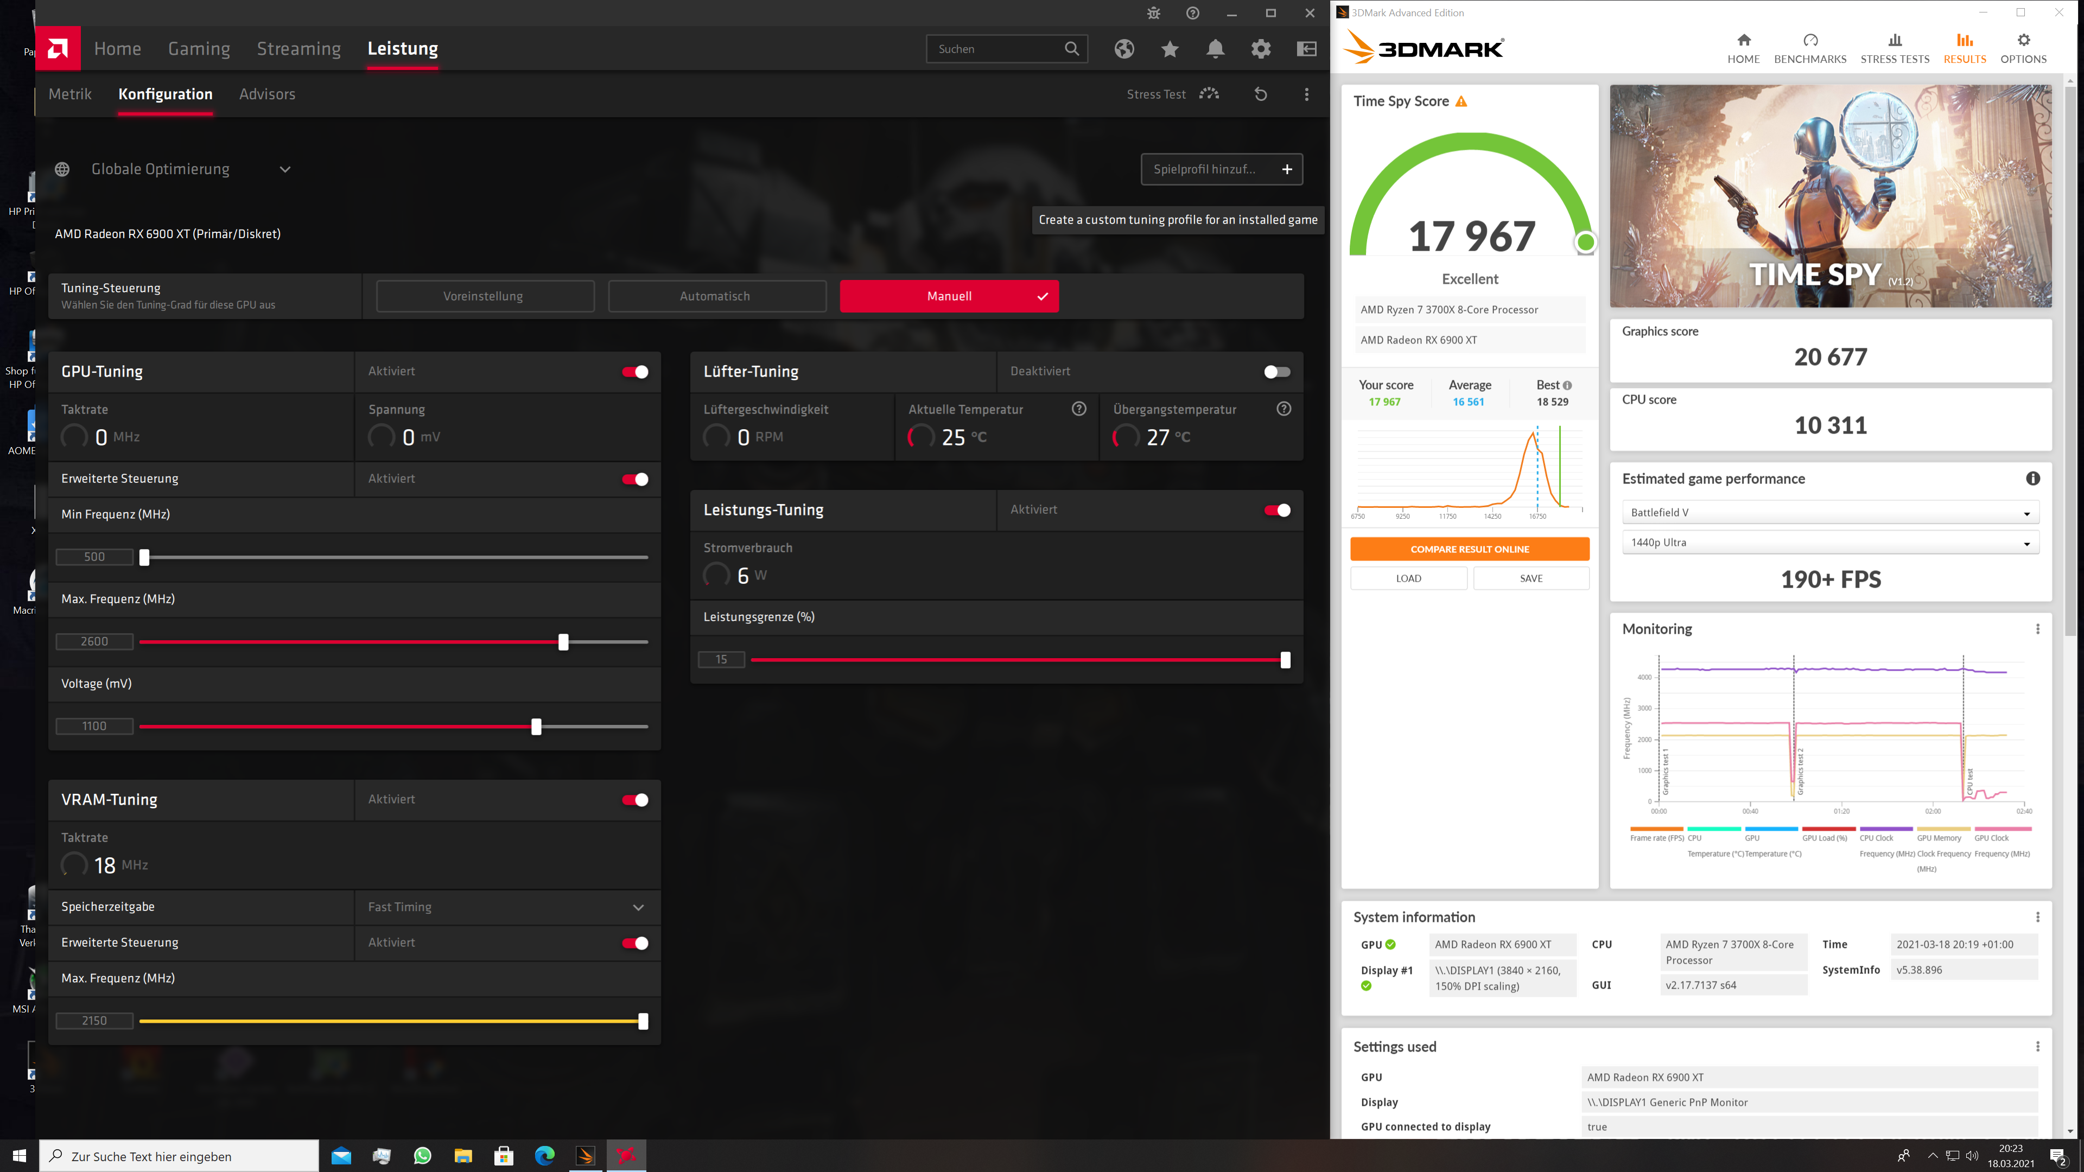Click help icon next to Aktuelle Temperatur

[1078, 409]
